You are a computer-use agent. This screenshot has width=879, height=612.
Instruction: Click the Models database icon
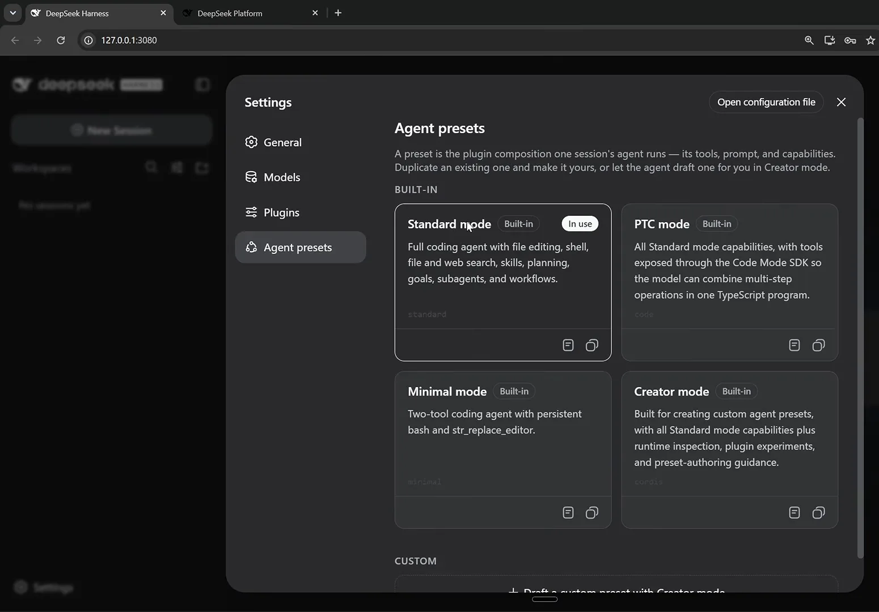point(251,177)
